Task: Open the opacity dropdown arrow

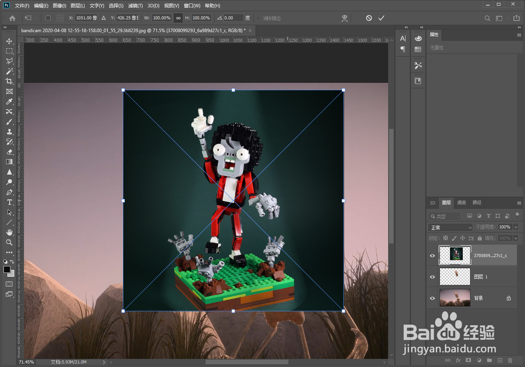Action: pos(516,227)
